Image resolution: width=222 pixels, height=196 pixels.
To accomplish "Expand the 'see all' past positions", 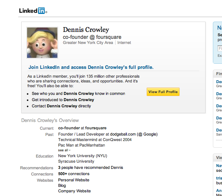I will (x=64, y=150).
